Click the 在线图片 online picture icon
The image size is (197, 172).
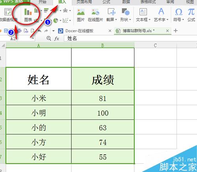pyautogui.click(x=95, y=12)
